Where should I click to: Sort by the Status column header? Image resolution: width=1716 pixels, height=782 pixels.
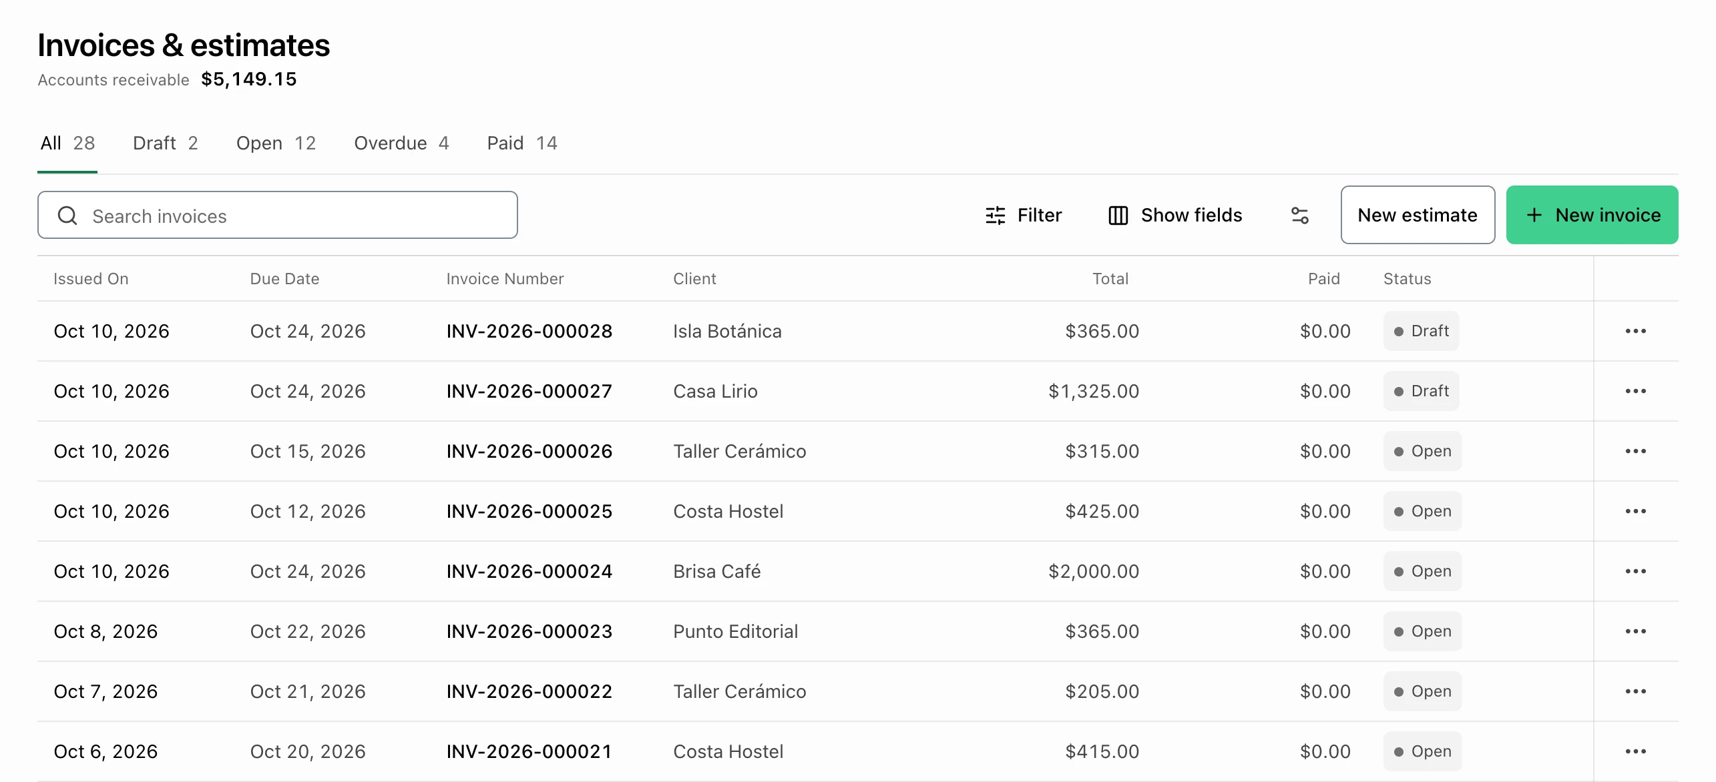(x=1408, y=279)
